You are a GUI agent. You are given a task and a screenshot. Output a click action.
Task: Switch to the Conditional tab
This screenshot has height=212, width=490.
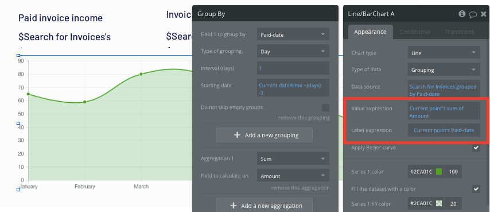point(415,32)
